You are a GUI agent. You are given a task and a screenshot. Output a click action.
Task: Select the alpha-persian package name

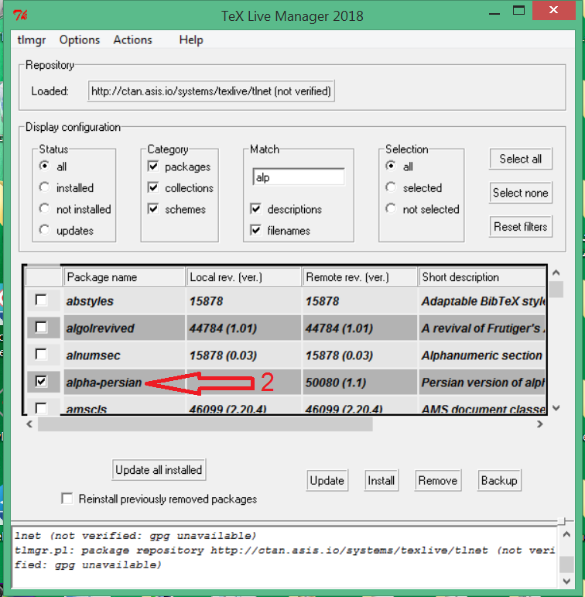tap(104, 383)
